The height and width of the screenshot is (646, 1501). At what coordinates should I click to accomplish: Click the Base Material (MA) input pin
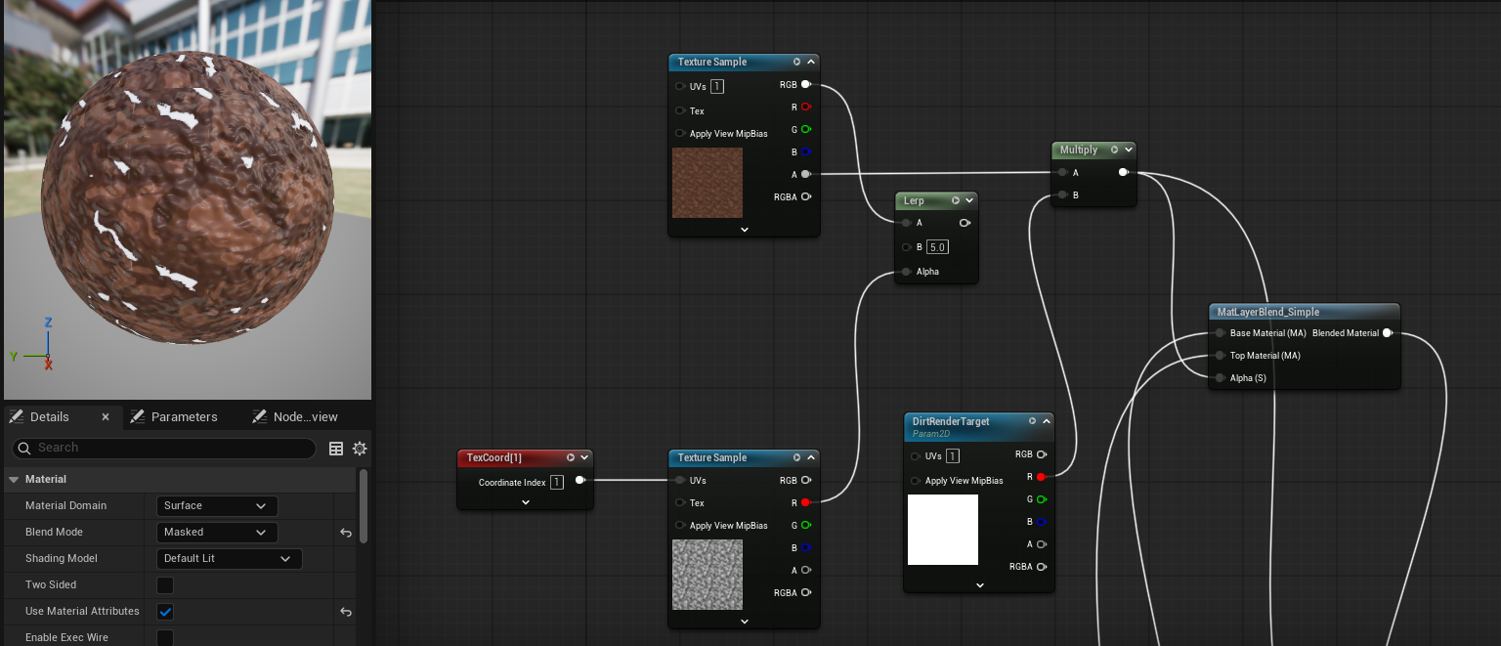pos(1220,333)
